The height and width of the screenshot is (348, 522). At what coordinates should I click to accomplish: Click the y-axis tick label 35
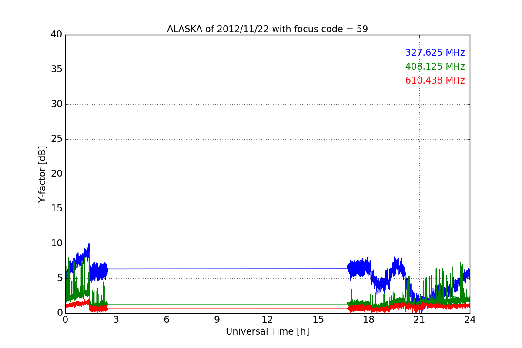click(57, 70)
